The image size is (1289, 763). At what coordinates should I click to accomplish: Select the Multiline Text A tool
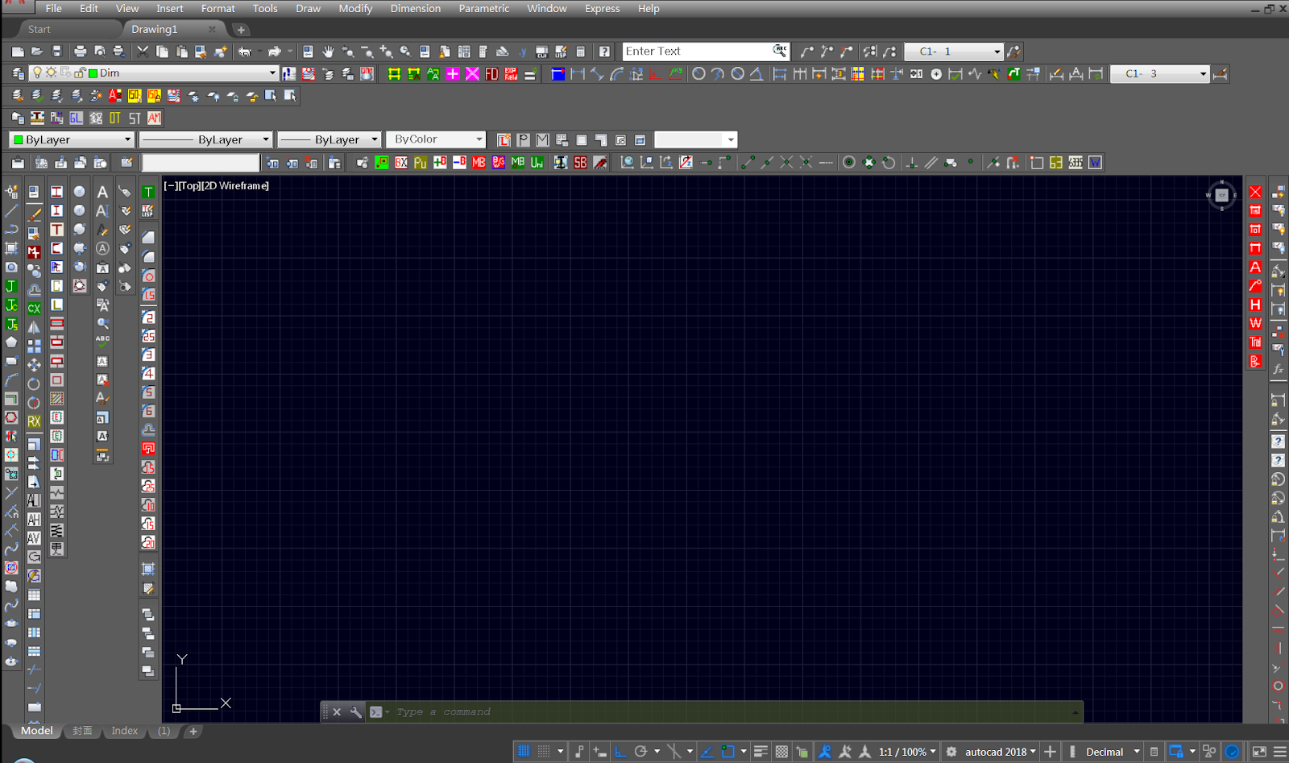pyautogui.click(x=102, y=192)
